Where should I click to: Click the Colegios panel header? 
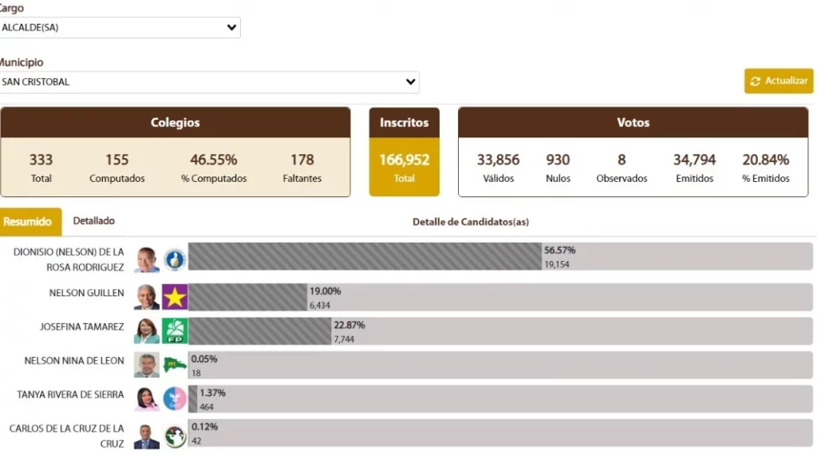click(175, 123)
